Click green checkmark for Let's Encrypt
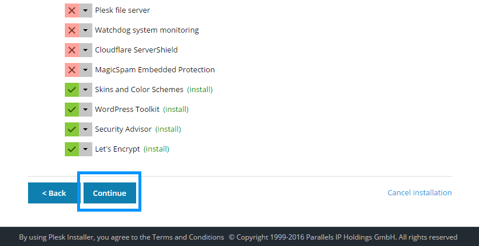 click(x=72, y=149)
